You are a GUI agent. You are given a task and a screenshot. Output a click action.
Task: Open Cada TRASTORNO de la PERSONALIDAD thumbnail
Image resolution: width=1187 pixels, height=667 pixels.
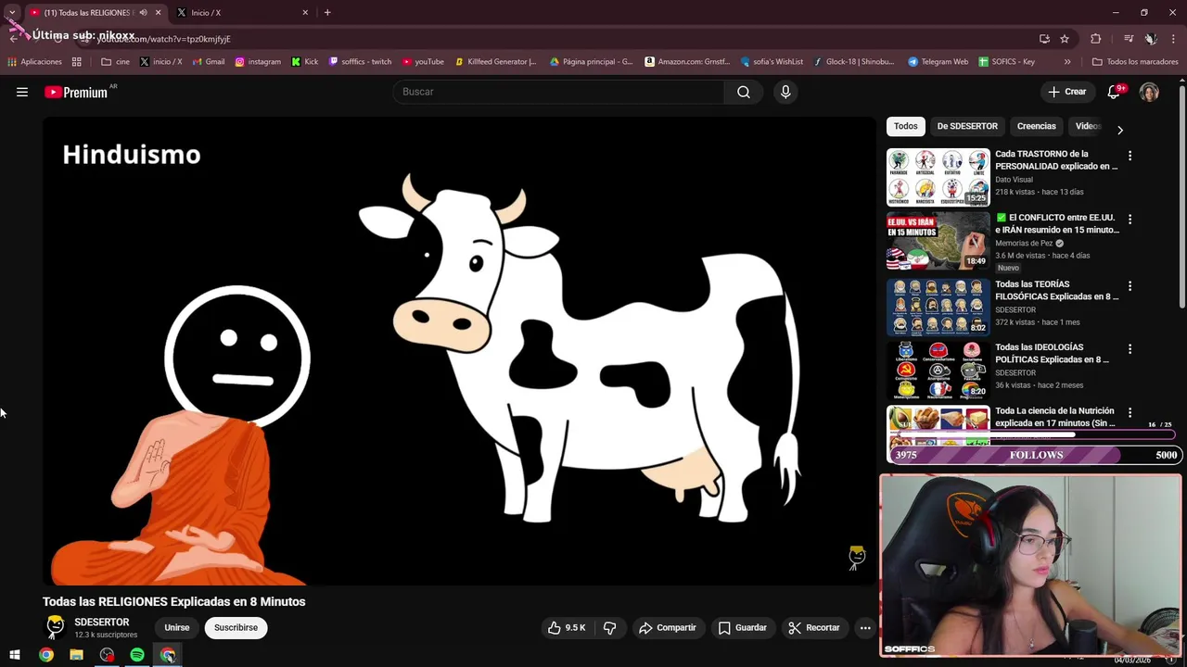[938, 177]
